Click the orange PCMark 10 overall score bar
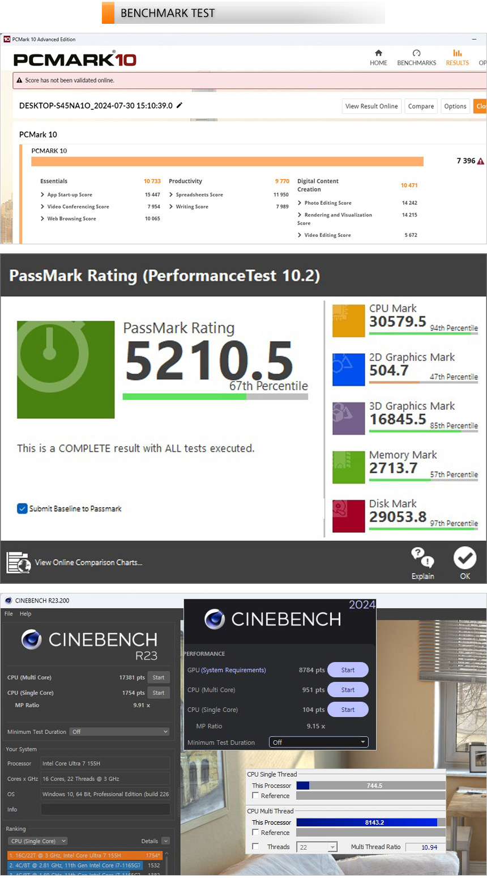Image resolution: width=487 pixels, height=878 pixels. click(x=227, y=162)
